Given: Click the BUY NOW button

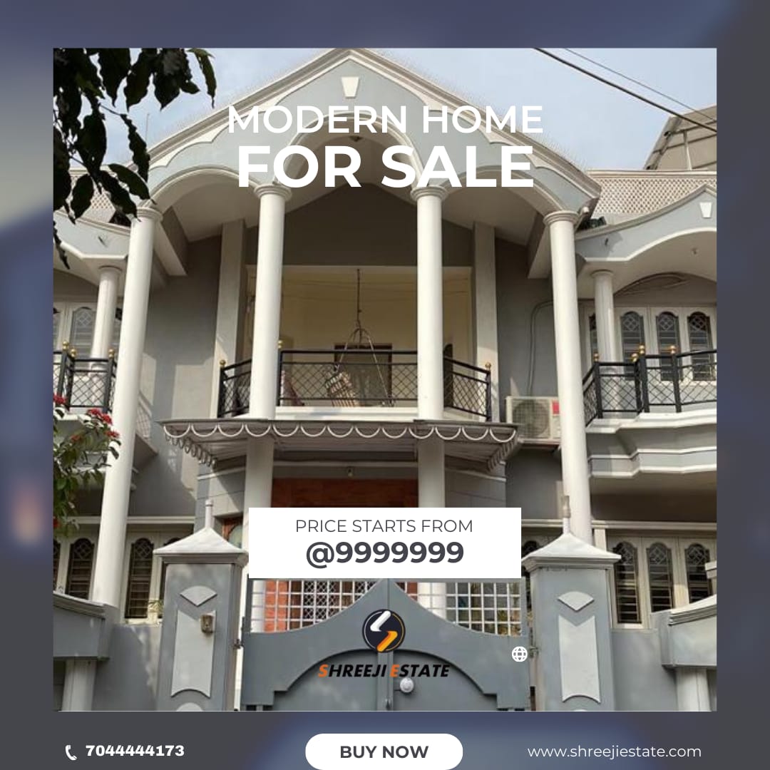Looking at the screenshot, I should (x=384, y=751).
